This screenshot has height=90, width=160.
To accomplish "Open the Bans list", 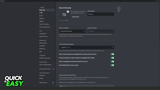I will [x=47, y=51].
